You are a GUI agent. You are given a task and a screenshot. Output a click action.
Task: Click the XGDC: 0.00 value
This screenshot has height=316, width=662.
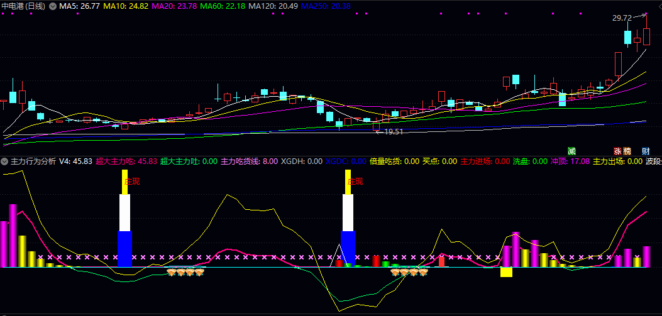point(346,161)
